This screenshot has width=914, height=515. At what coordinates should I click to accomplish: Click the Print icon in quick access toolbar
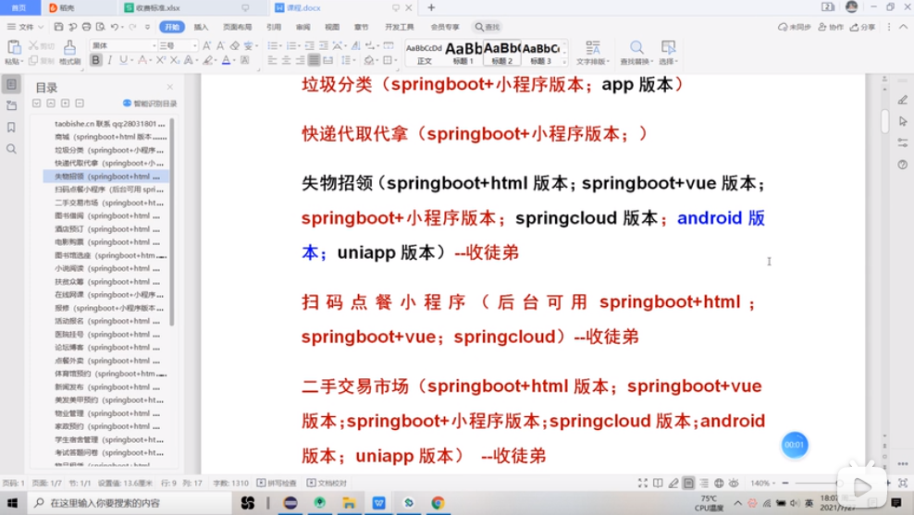click(x=86, y=27)
